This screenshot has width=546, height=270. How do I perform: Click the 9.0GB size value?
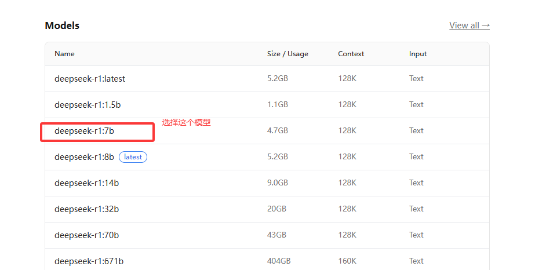(x=278, y=183)
